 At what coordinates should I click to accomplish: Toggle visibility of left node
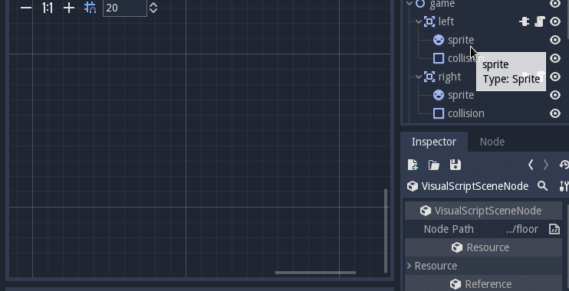[555, 21]
